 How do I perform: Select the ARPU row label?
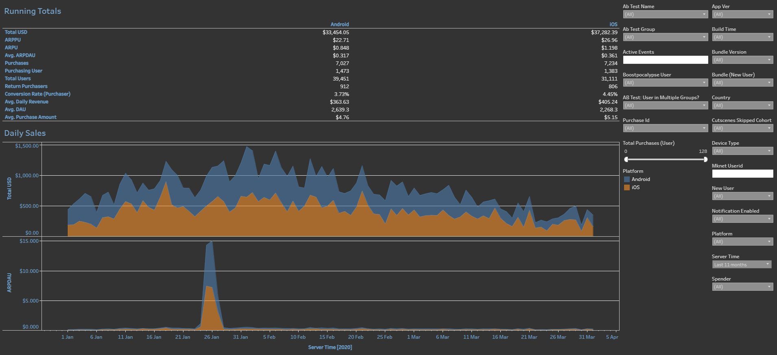[11, 48]
